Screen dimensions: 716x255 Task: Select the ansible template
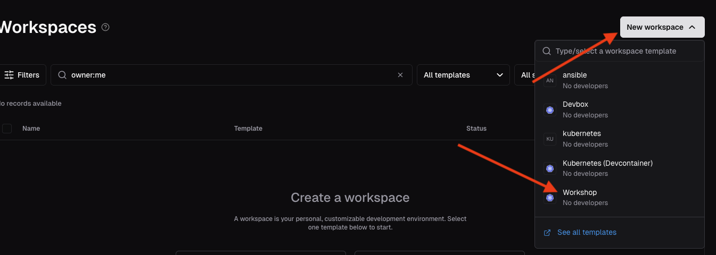coord(620,80)
